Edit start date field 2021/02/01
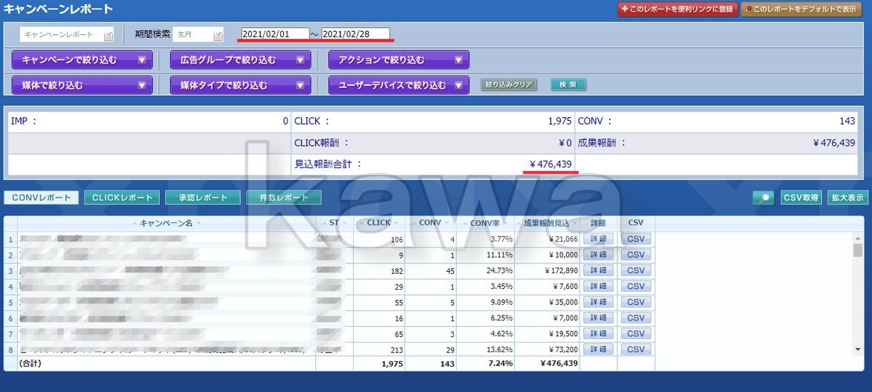This screenshot has height=392, width=872. [275, 34]
